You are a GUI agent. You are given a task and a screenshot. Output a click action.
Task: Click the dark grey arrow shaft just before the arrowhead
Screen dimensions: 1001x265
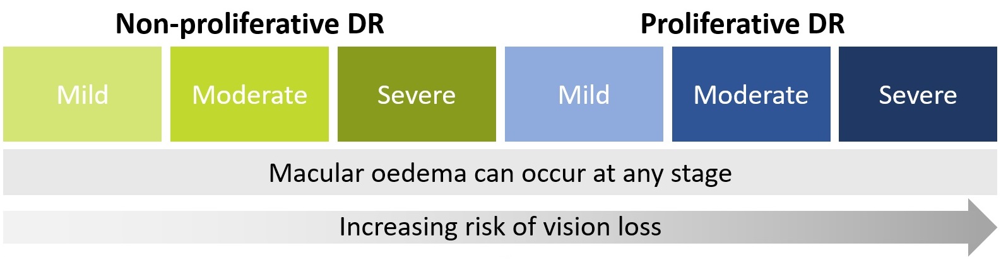pyautogui.click(x=947, y=227)
